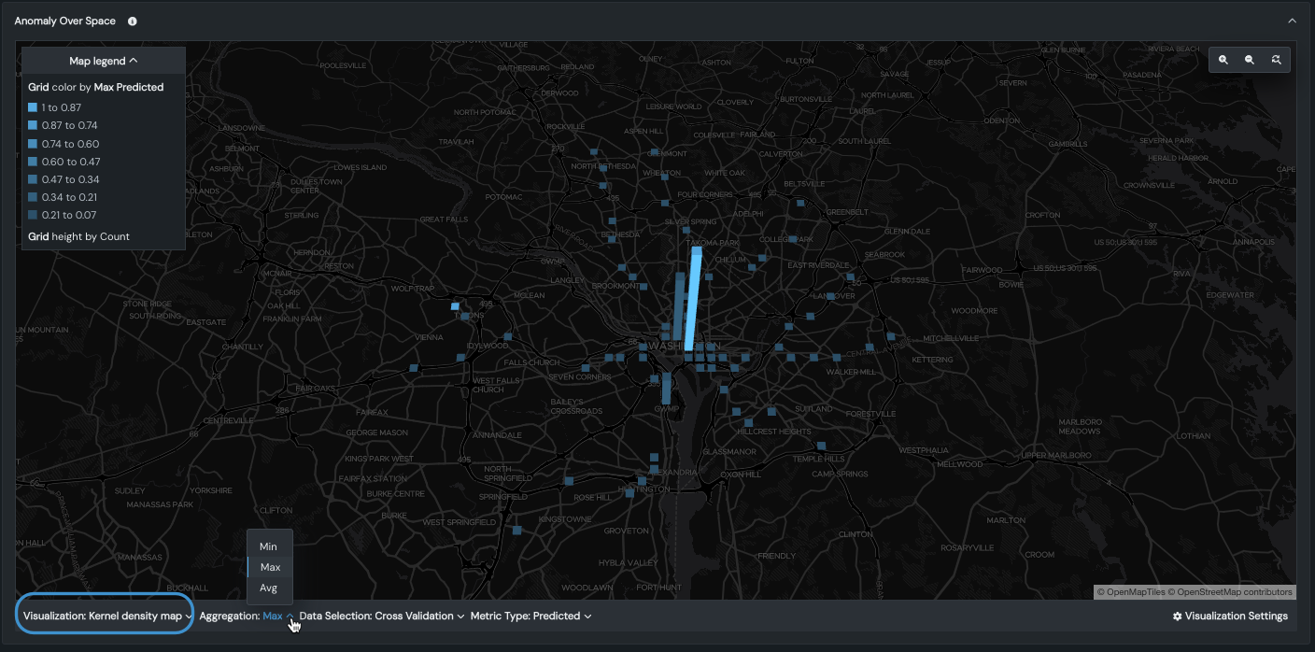This screenshot has height=652, width=1315.
Task: Select Min aggregation option
Action: (x=269, y=546)
